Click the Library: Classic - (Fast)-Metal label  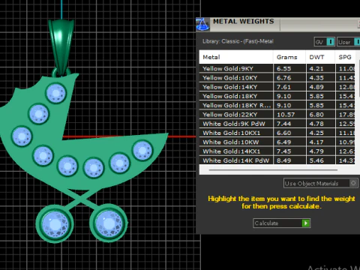(238, 41)
